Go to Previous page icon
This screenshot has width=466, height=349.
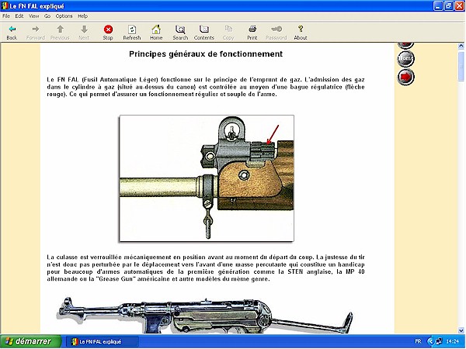point(60,29)
